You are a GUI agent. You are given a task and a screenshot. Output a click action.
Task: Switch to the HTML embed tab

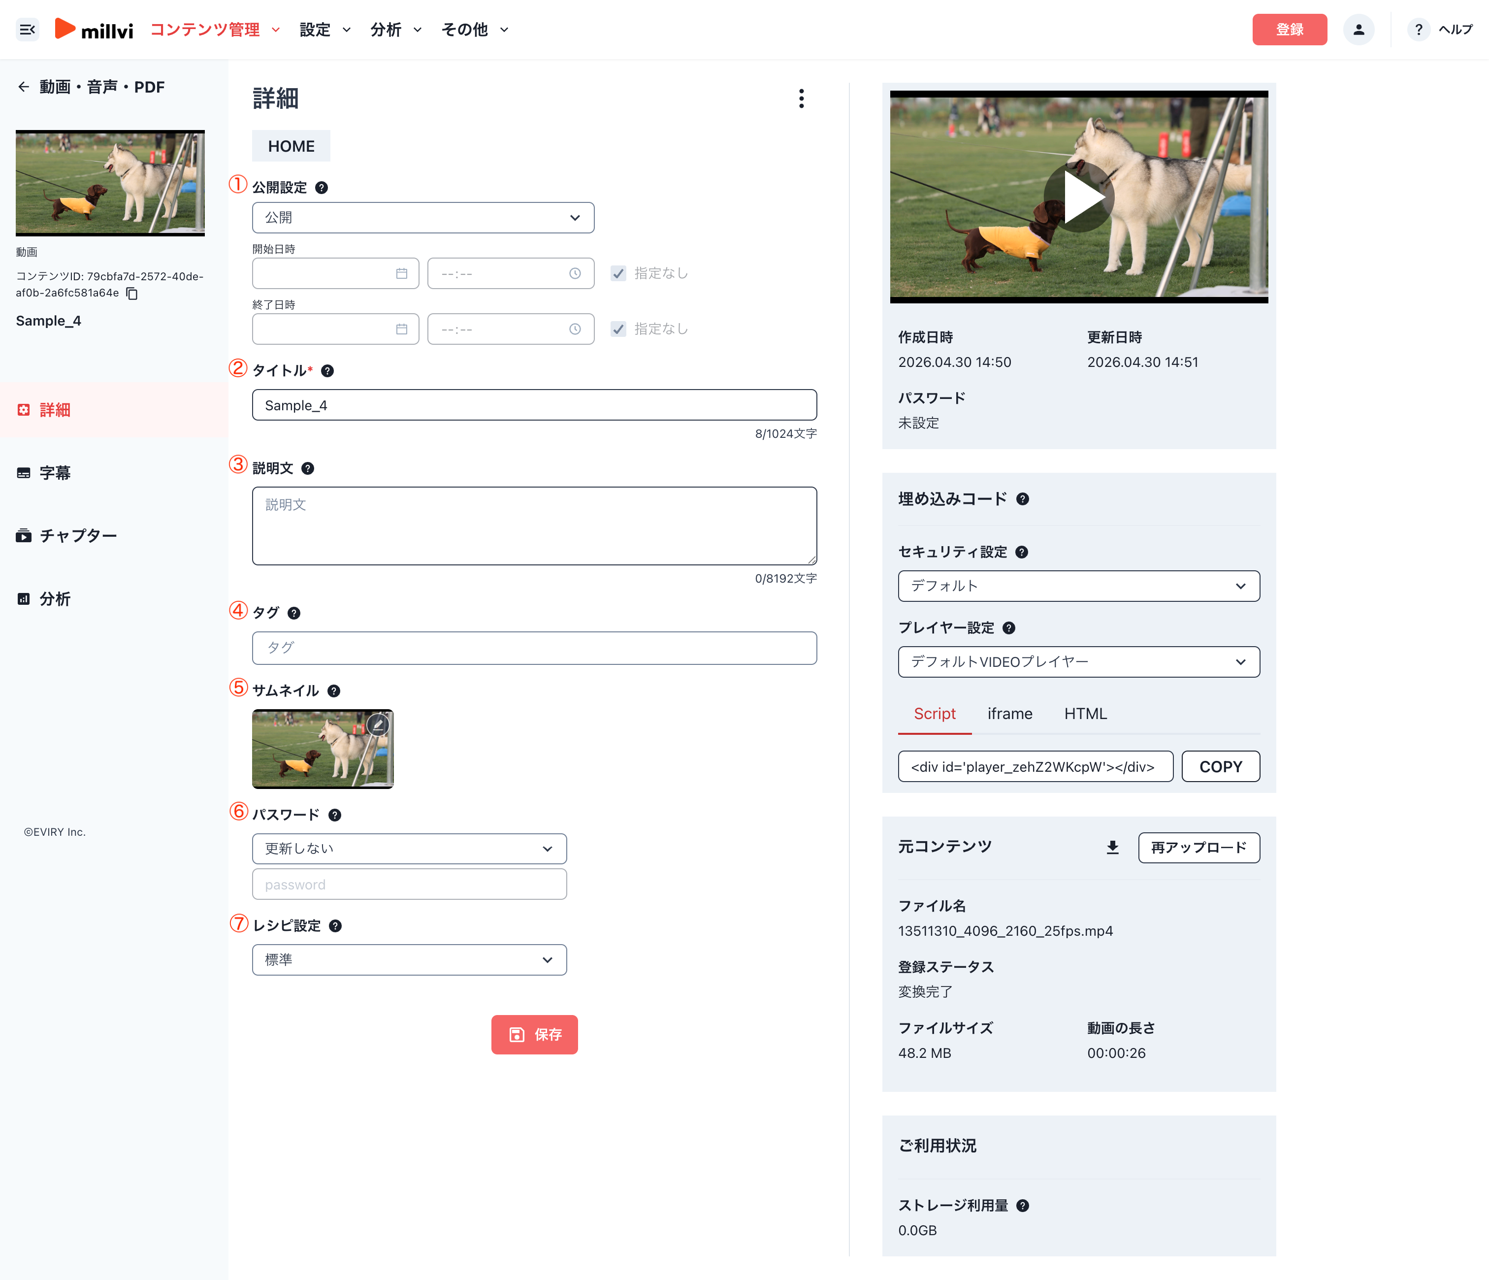point(1085,714)
